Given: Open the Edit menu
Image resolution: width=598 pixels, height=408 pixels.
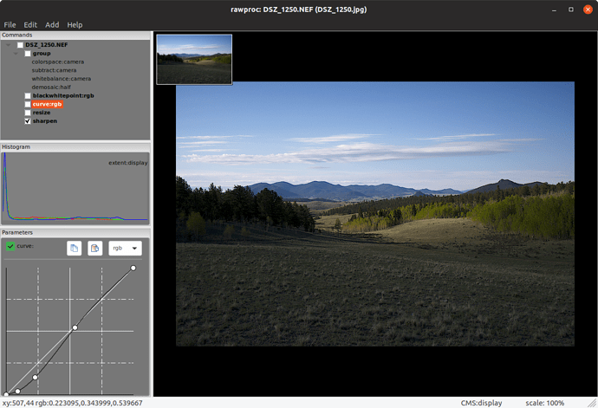Looking at the screenshot, I should pyautogui.click(x=30, y=25).
